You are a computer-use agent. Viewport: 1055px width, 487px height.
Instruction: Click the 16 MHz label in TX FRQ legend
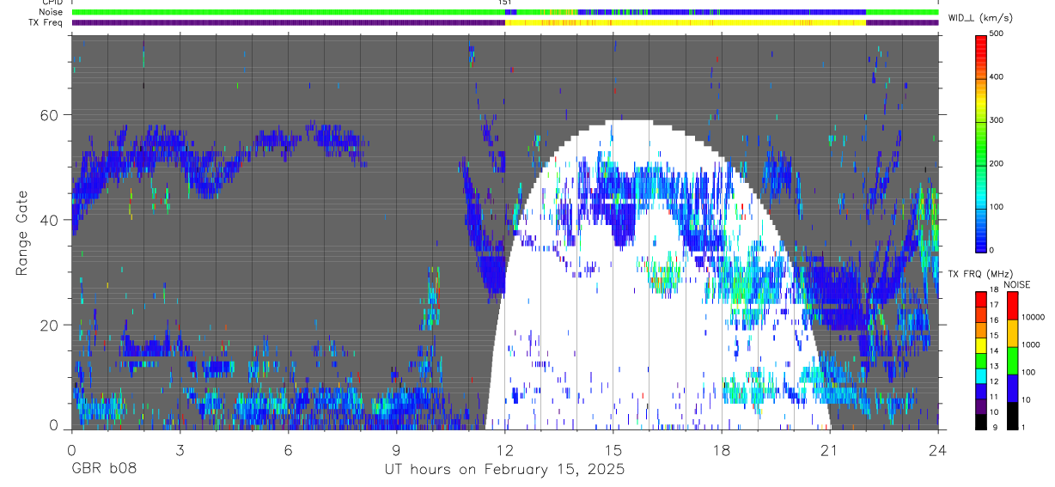[995, 320]
